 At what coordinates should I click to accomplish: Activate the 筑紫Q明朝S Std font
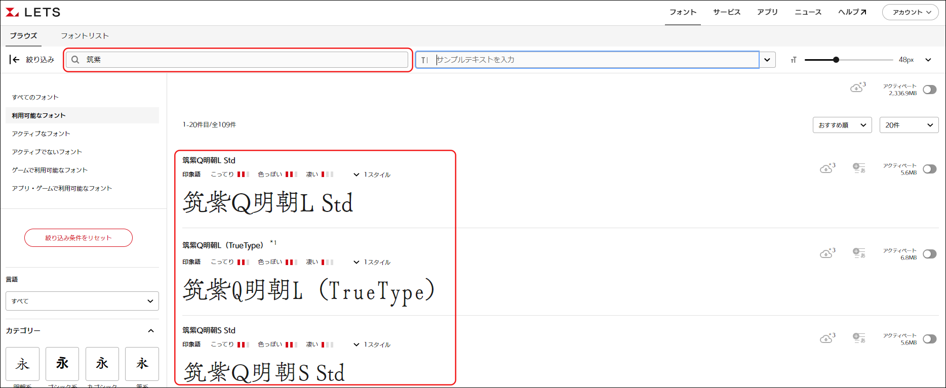click(x=930, y=339)
